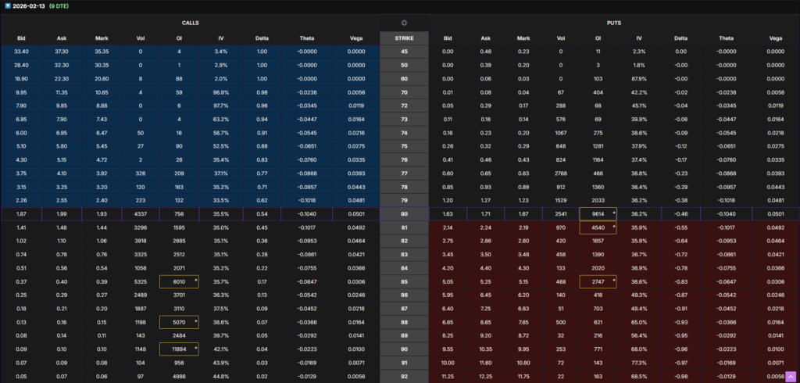Click the calls ask price 1.99
The width and height of the screenshot is (800, 383).
[x=62, y=213]
